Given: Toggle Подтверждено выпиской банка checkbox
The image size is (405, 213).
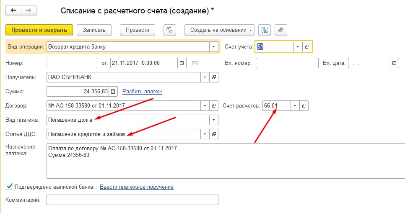Looking at the screenshot, I should [x=9, y=187].
